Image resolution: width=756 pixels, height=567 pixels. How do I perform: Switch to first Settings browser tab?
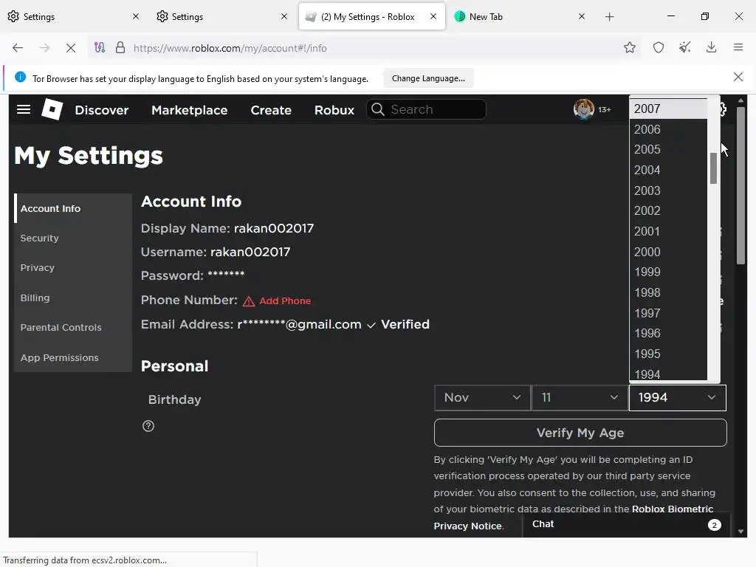74,16
